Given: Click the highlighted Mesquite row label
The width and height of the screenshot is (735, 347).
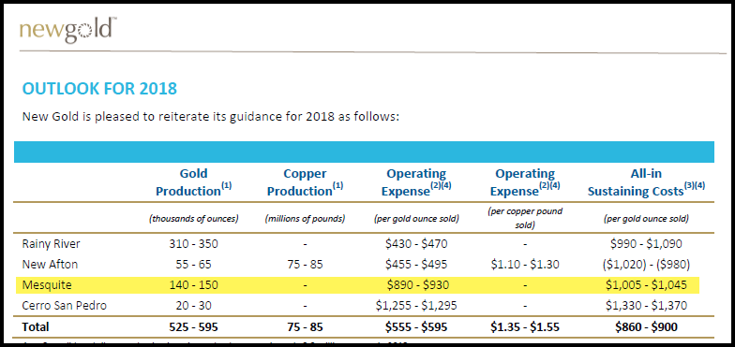Looking at the screenshot, I should pyautogui.click(x=47, y=285).
